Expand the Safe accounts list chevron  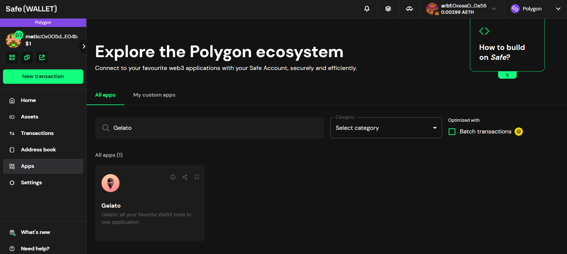click(x=84, y=46)
